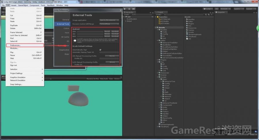Viewport: 259px width, 140px height.
Task: Click search by type icon in Project panel
Action: click(x=206, y=14)
